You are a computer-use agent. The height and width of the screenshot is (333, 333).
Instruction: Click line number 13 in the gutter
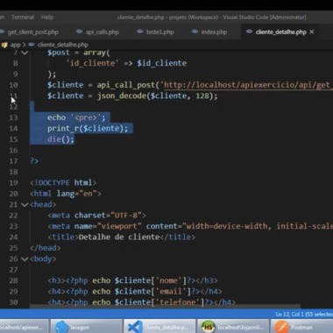13,117
